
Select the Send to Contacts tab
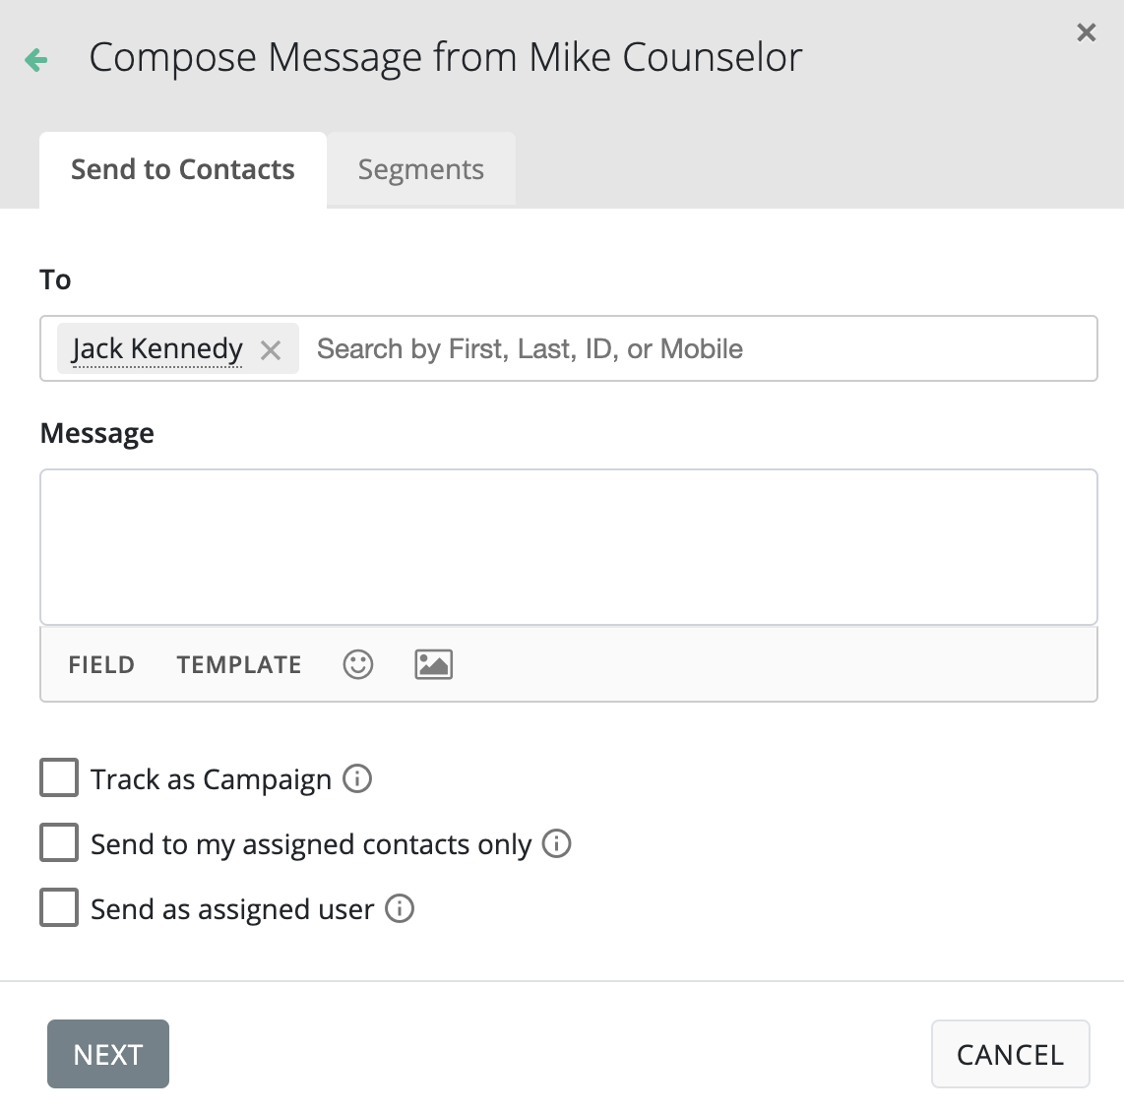click(x=182, y=169)
